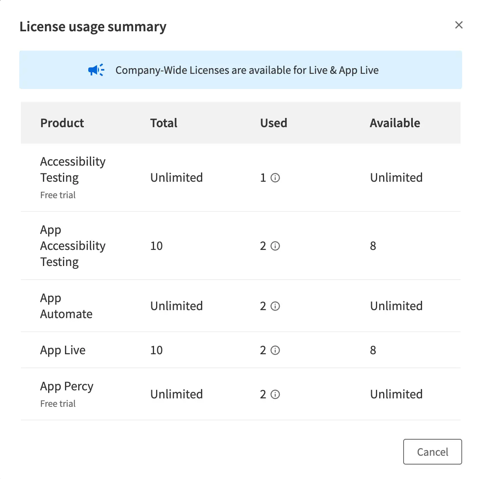Click the App Automate product name
479x479 pixels.
click(66, 306)
